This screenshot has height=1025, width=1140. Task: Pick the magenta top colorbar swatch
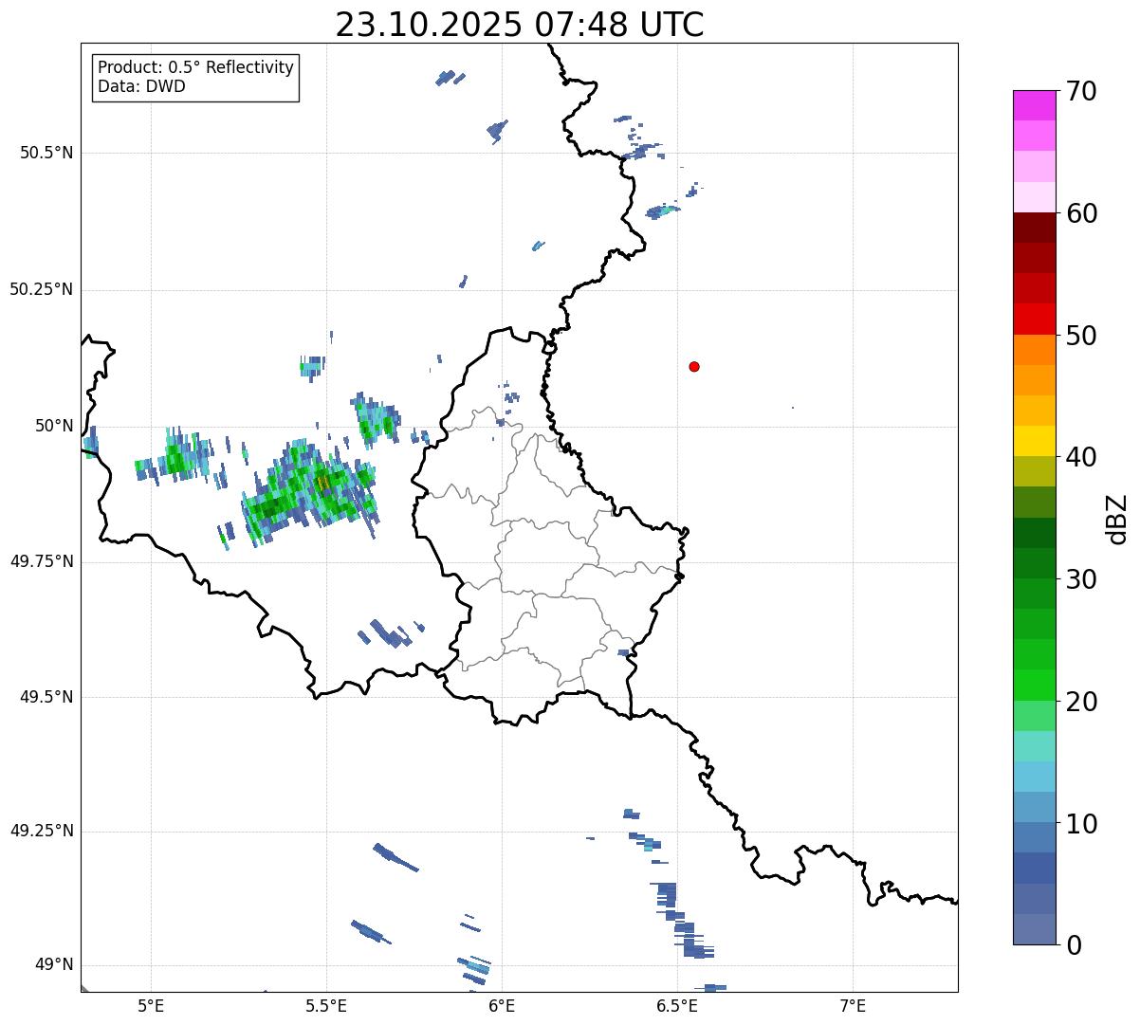pyautogui.click(x=1034, y=105)
